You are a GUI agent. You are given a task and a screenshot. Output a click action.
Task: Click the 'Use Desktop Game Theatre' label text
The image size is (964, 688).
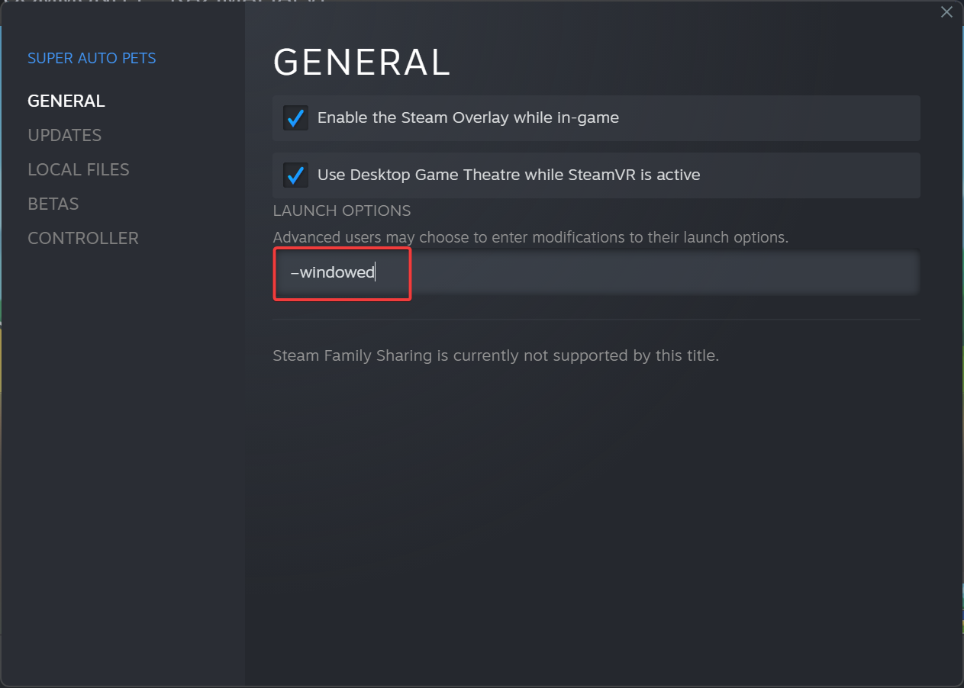coord(508,175)
